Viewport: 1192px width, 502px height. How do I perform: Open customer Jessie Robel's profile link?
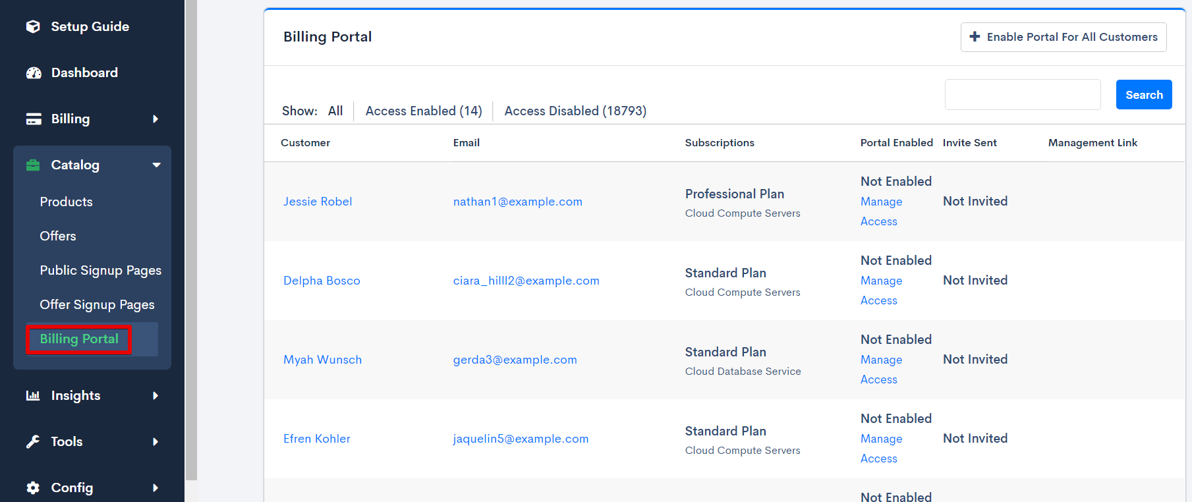tap(318, 202)
